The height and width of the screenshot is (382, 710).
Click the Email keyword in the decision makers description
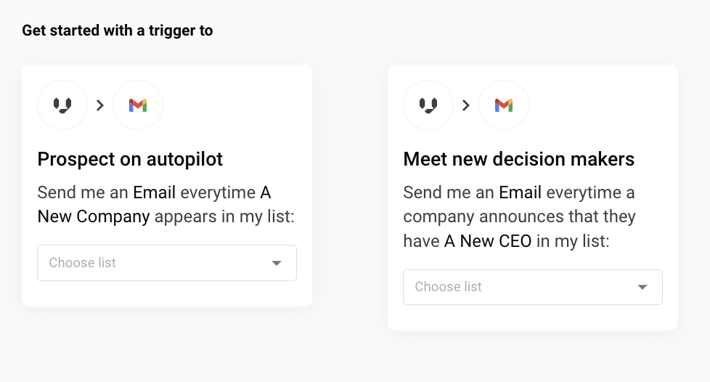(520, 192)
